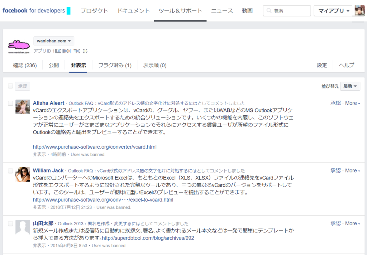This screenshot has height=255, width=367.
Task: Open Outlook FAQ article link in William's comment
Action: (133, 171)
